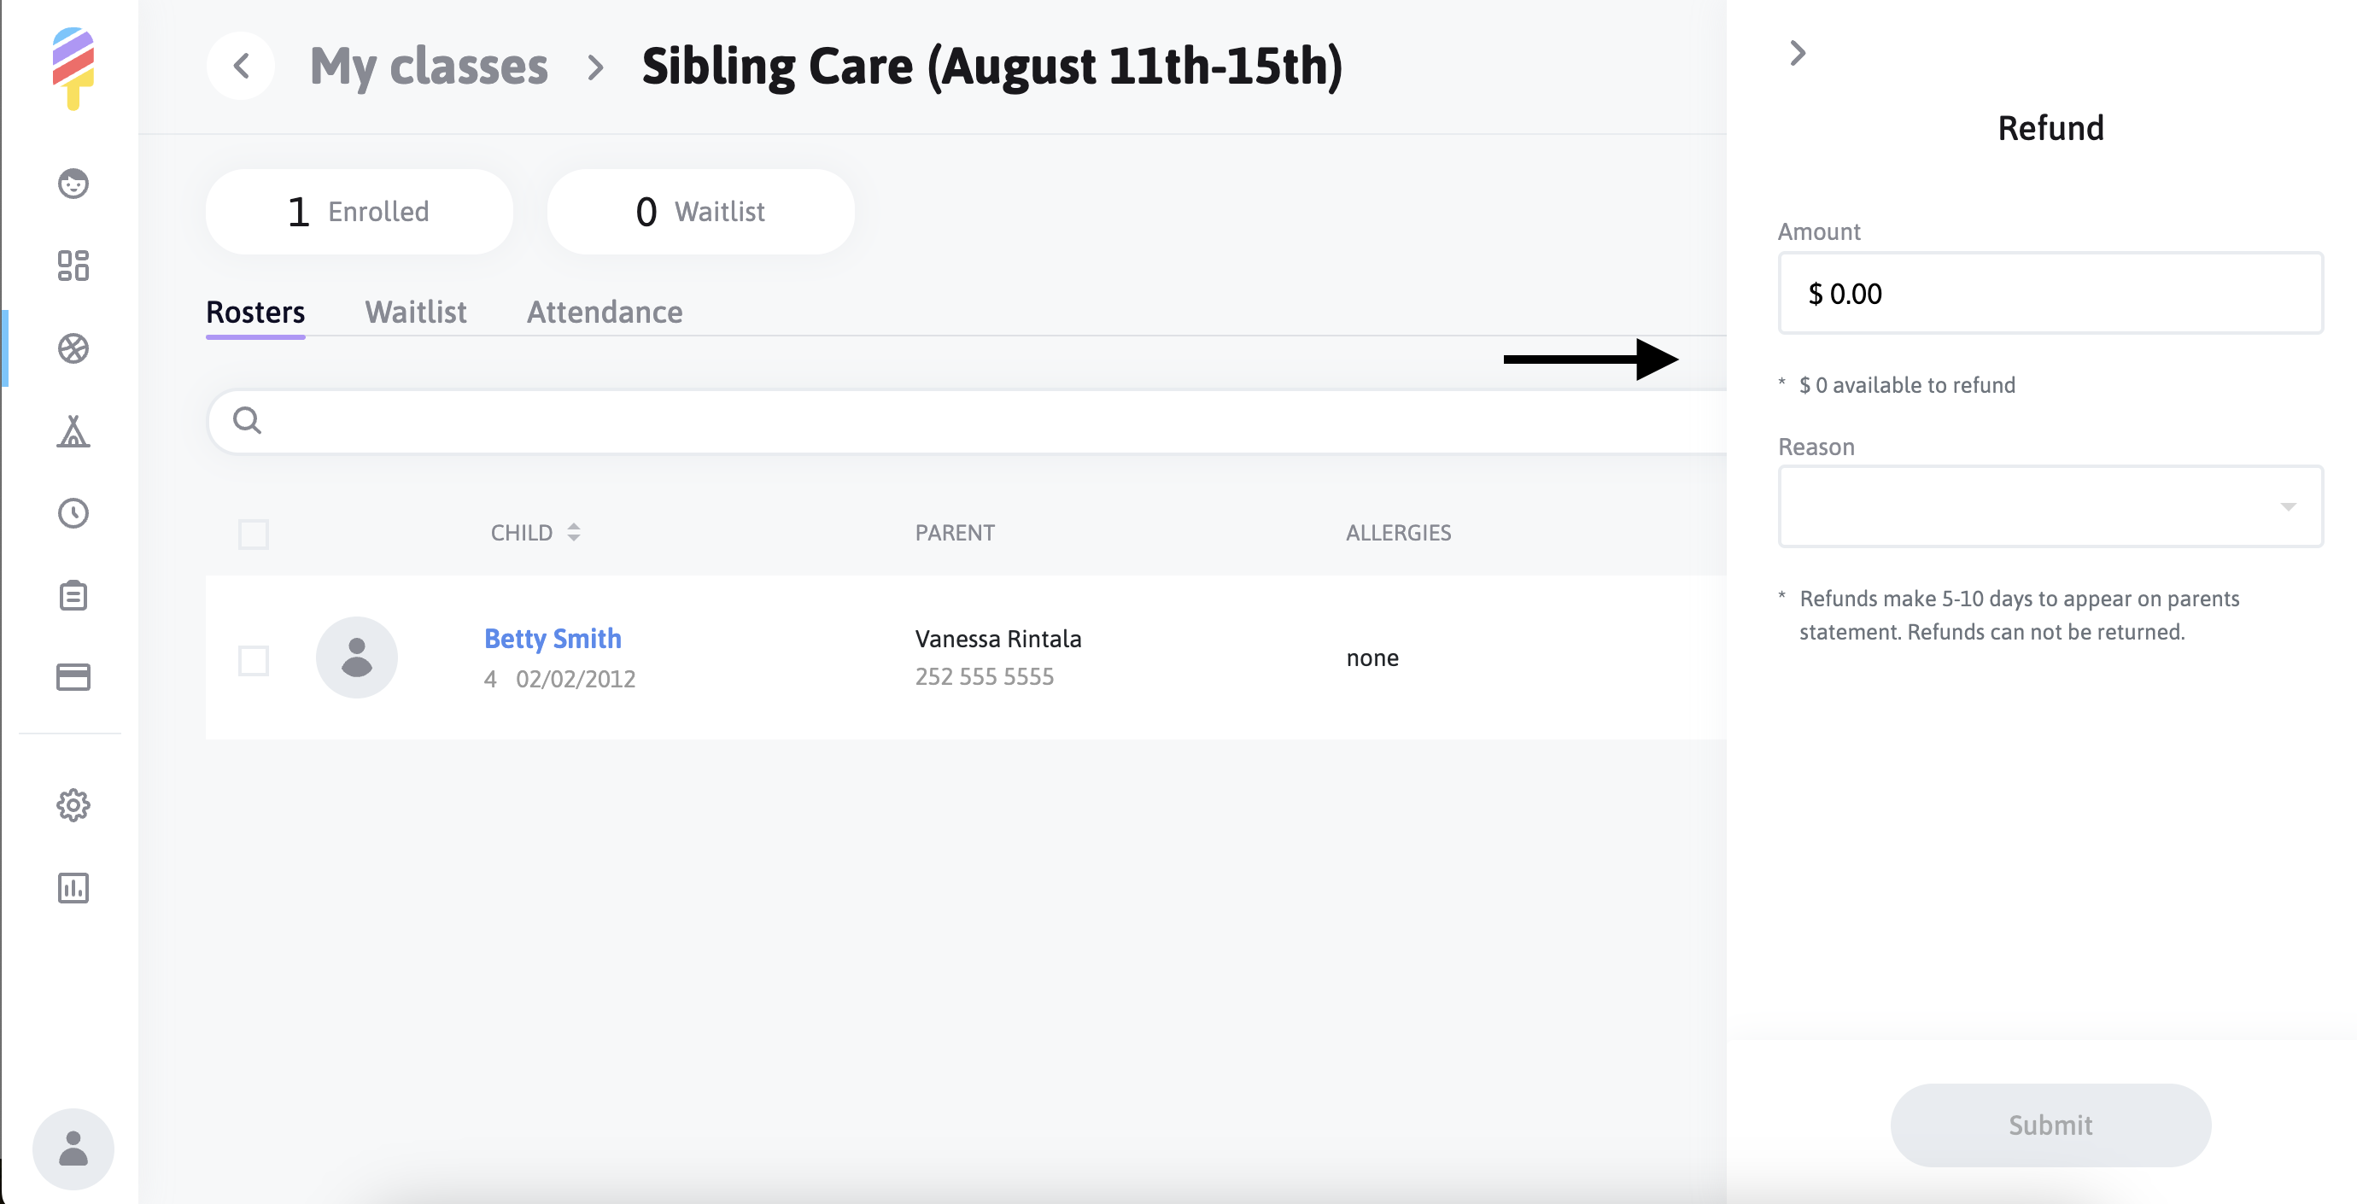Screen dimensions: 2357x1204
Task: Check the Betty Smith row checkbox
Action: [x=254, y=659]
